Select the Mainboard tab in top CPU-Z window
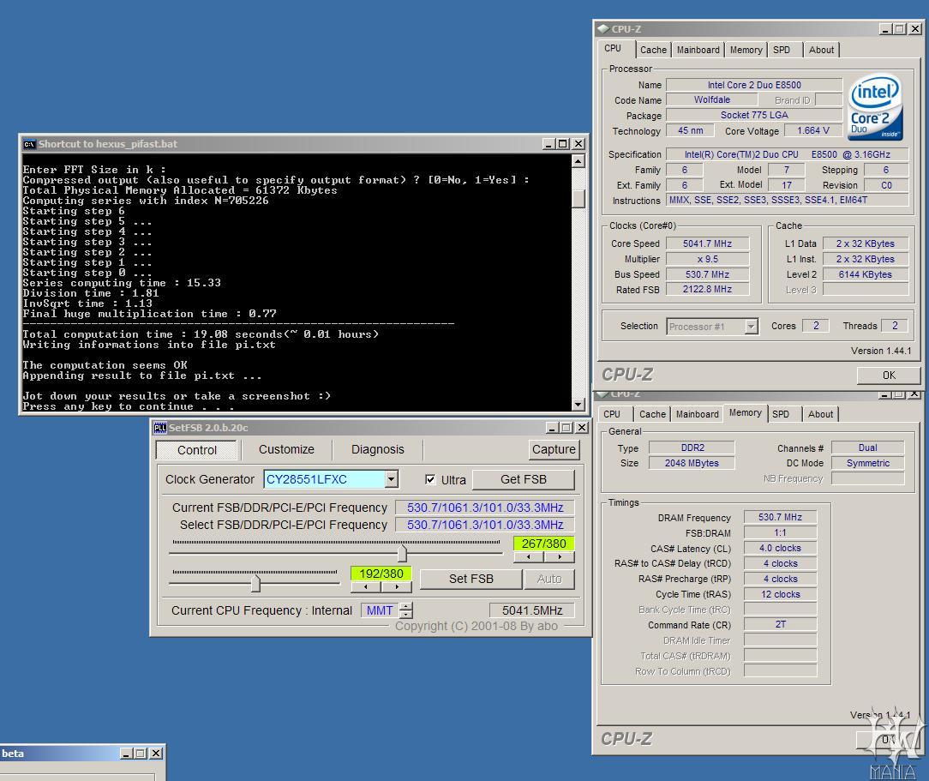This screenshot has height=781, width=929. [x=698, y=50]
